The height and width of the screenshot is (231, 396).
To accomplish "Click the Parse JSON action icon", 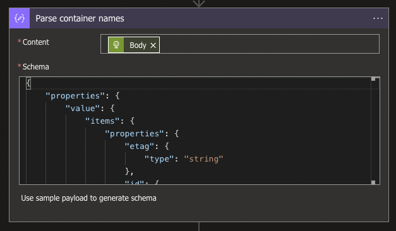I will (x=20, y=18).
